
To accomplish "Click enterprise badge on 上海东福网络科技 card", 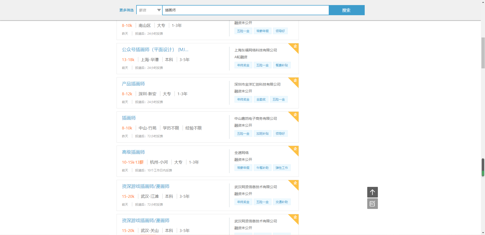I will coord(295,47).
